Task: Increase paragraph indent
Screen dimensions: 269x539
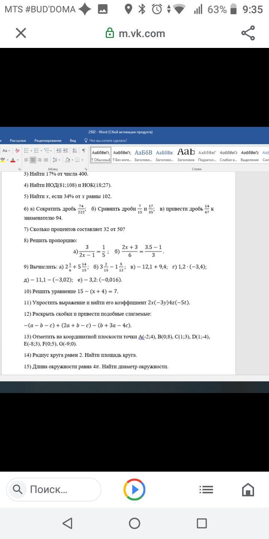Action: pos(65,150)
